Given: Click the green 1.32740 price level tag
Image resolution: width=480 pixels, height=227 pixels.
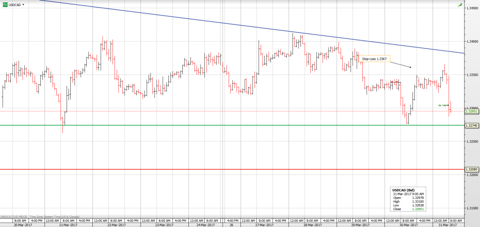Looking at the screenshot, I should click(x=472, y=126).
